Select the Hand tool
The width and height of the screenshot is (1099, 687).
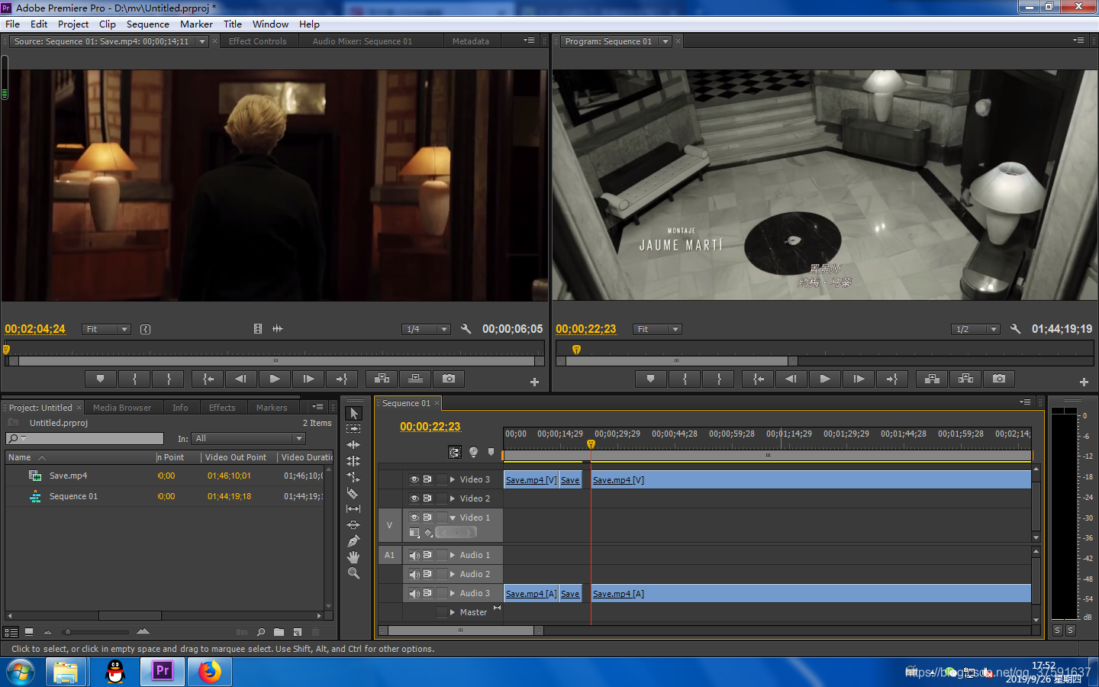pos(353,557)
